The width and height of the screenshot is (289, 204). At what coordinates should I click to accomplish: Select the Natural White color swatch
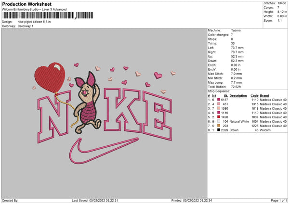click(x=219, y=121)
